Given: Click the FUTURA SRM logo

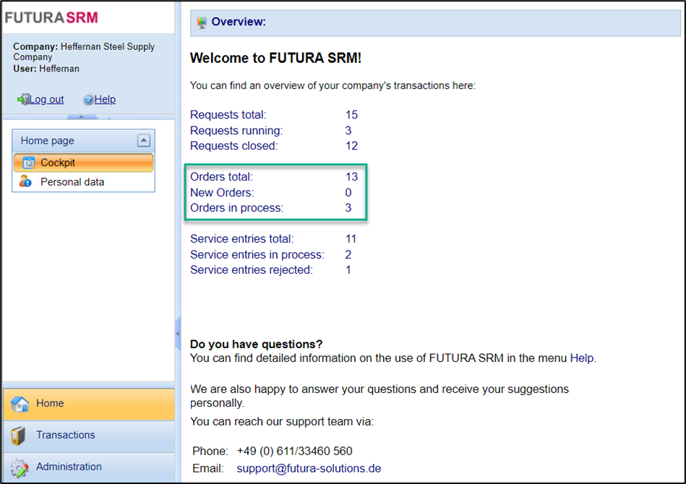Looking at the screenshot, I should [x=51, y=17].
